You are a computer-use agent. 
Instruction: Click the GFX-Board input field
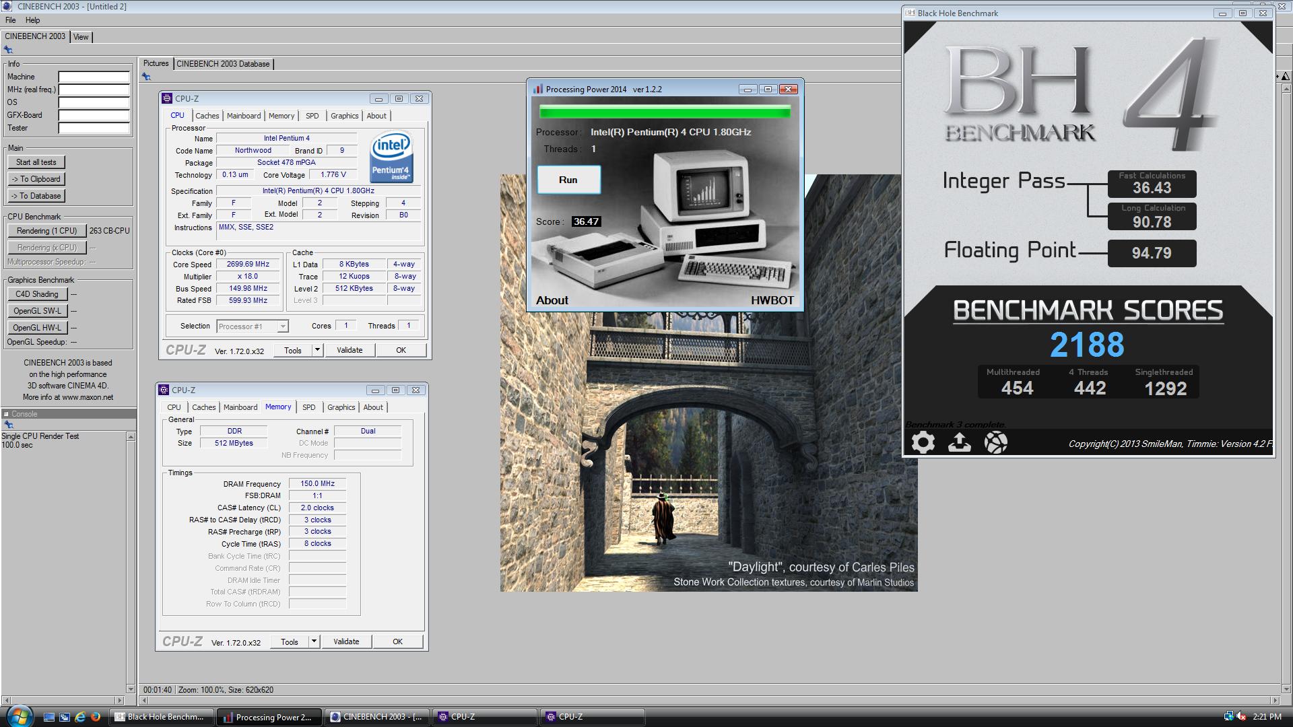pyautogui.click(x=94, y=115)
